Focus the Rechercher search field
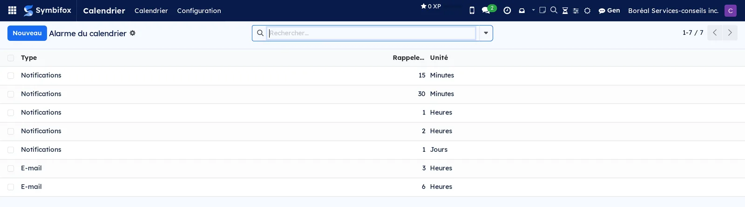Image resolution: width=745 pixels, height=207 pixels. click(x=372, y=33)
